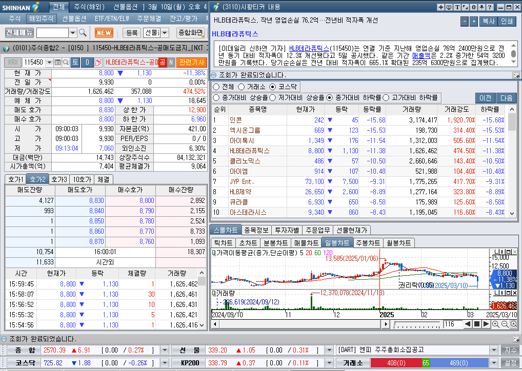The width and height of the screenshot is (522, 371).
Task: Click the T font icon in title bar
Action: 457,7
